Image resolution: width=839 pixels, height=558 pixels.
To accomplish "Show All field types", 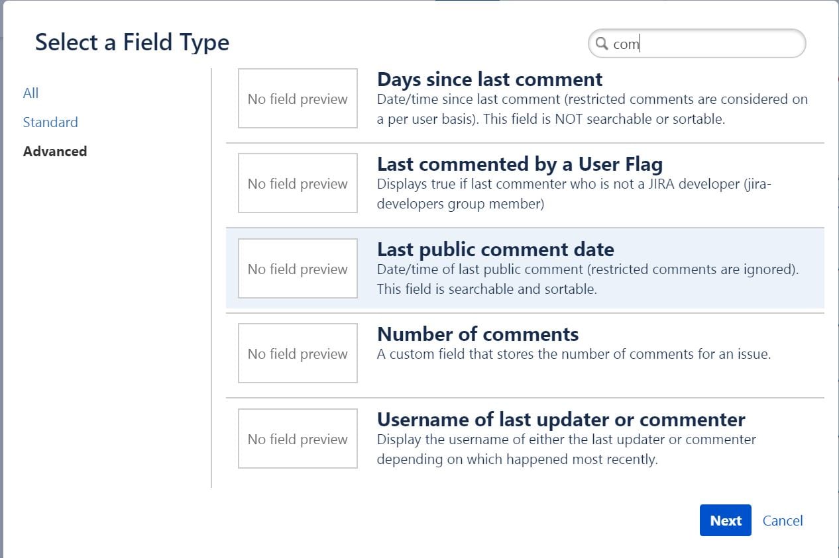I will pyautogui.click(x=31, y=93).
